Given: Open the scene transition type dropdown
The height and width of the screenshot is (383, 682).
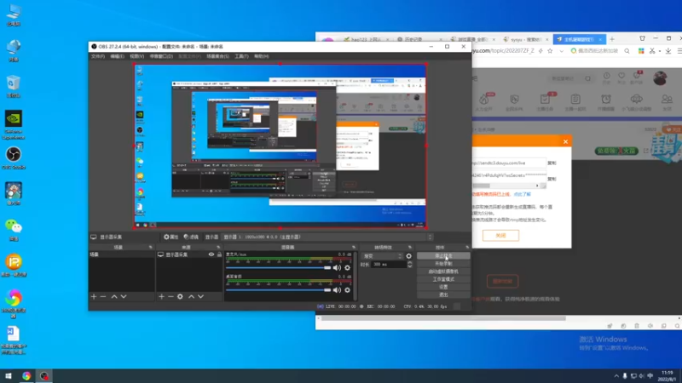Looking at the screenshot, I should click(x=382, y=256).
